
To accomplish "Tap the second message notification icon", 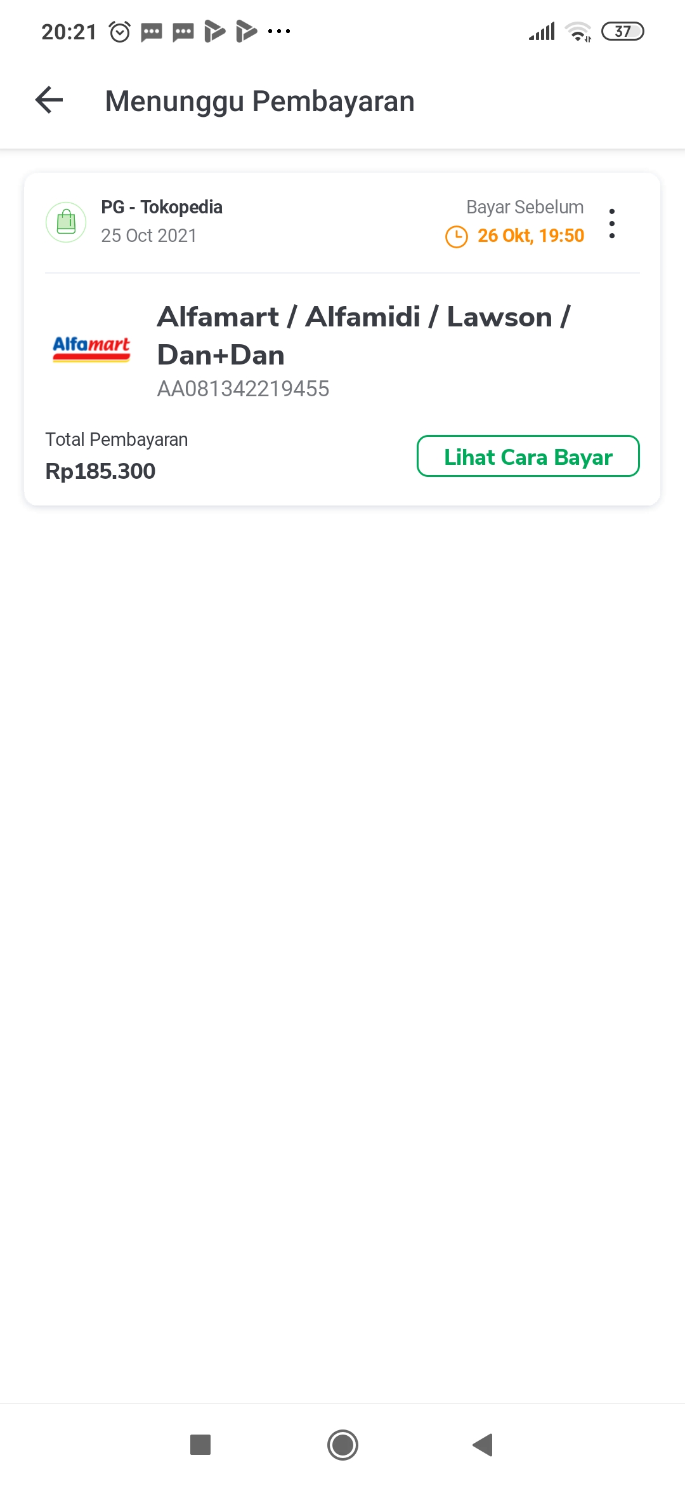I will point(183,31).
